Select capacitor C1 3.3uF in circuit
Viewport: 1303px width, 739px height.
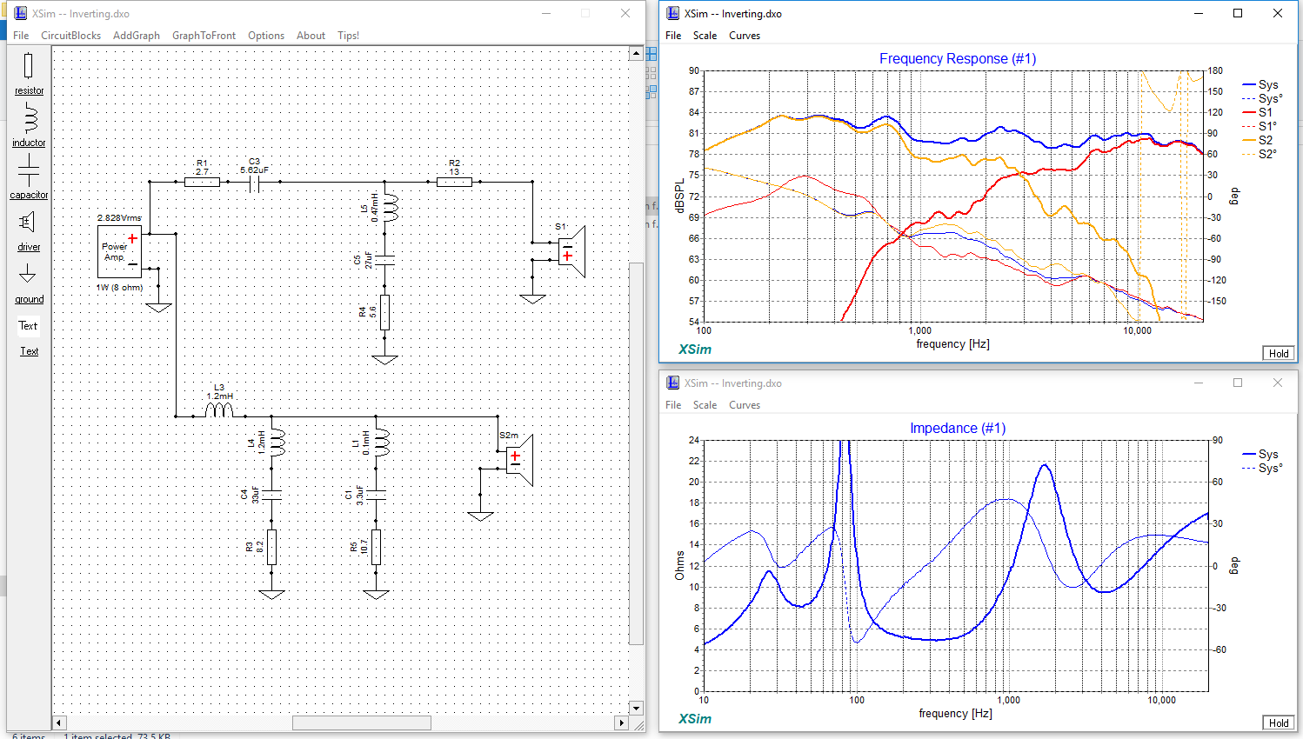[376, 495]
